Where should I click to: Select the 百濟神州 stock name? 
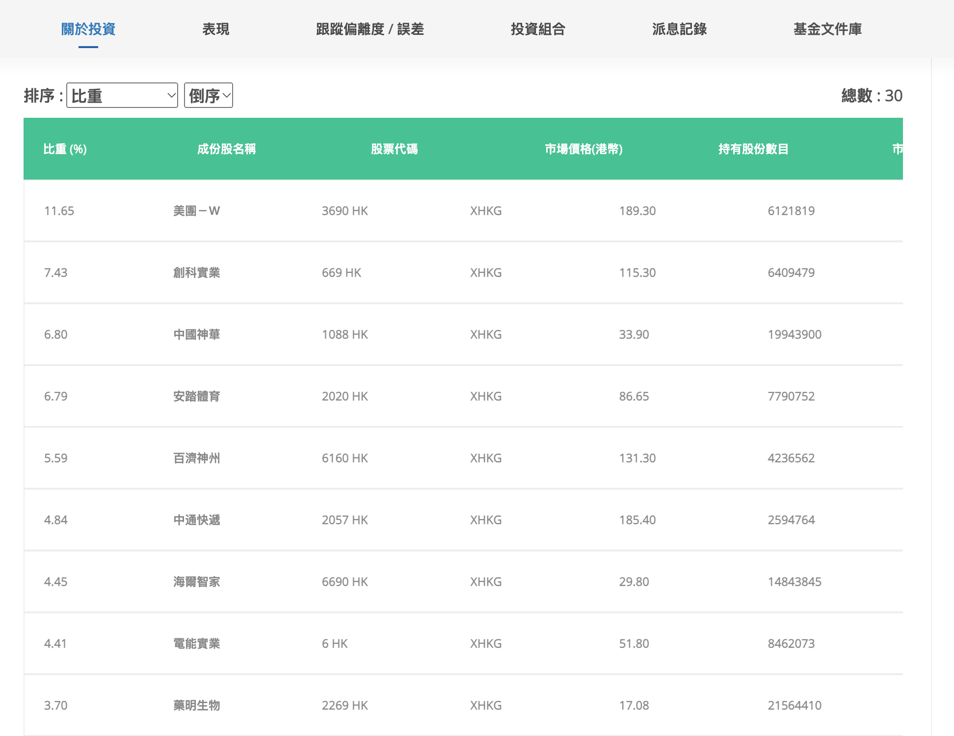coord(197,458)
